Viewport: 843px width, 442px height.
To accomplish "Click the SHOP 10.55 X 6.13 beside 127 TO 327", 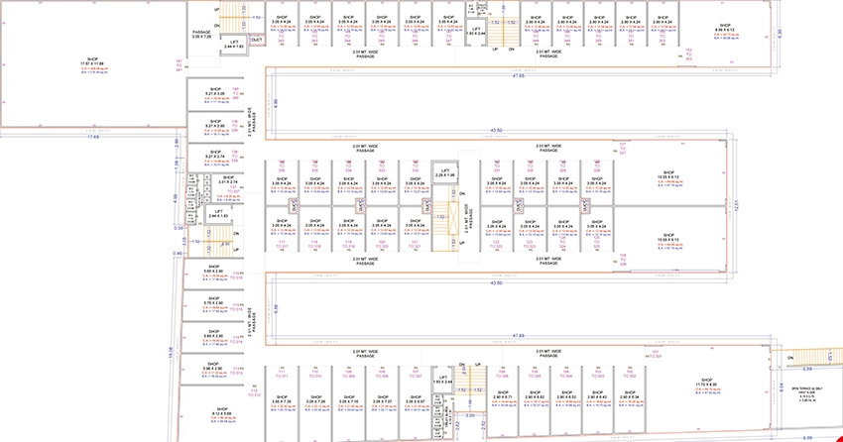I will point(668,175).
